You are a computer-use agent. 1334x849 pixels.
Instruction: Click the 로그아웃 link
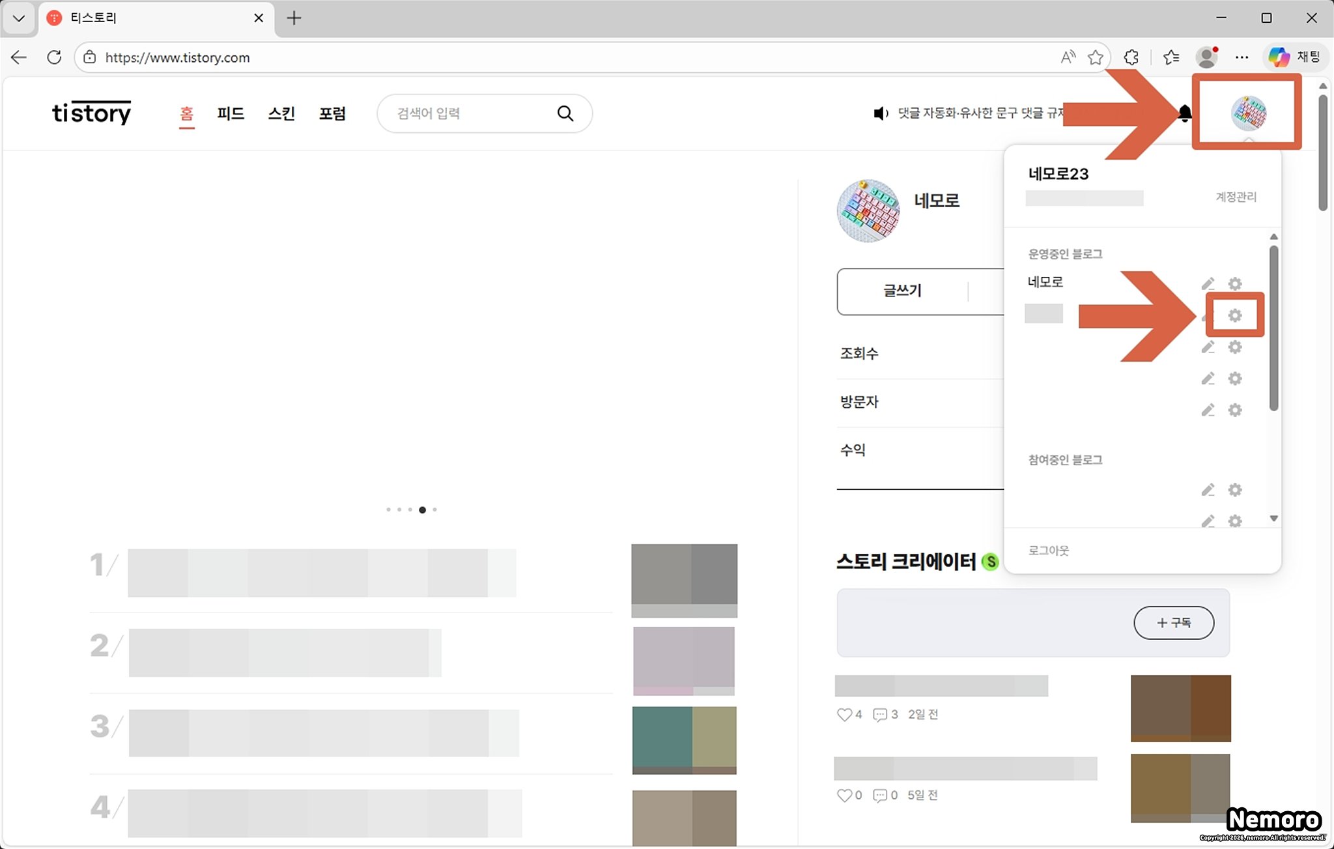pos(1048,551)
